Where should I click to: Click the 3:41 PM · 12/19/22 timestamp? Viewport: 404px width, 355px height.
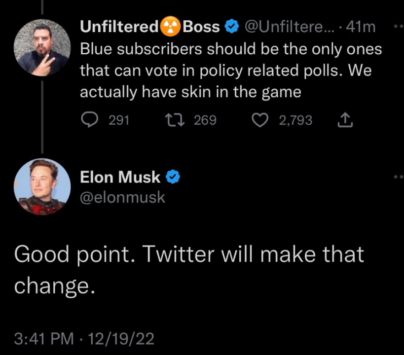(84, 339)
